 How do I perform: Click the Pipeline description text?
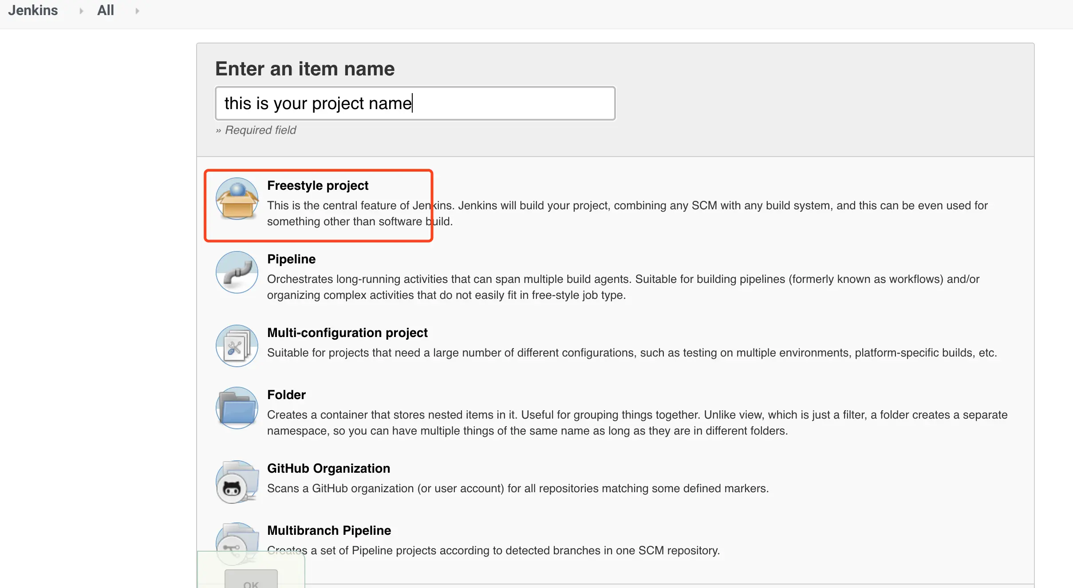pyautogui.click(x=623, y=287)
